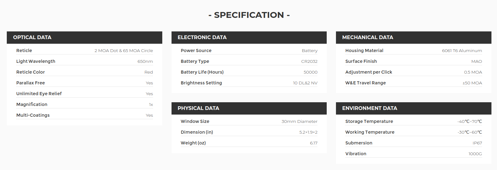Select the ENVIRONMENT DATA section header
The image size is (497, 170).
pyautogui.click(x=413, y=108)
